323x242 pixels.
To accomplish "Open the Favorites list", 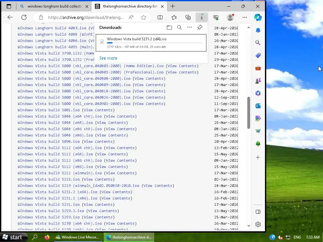I will [x=174, y=17].
